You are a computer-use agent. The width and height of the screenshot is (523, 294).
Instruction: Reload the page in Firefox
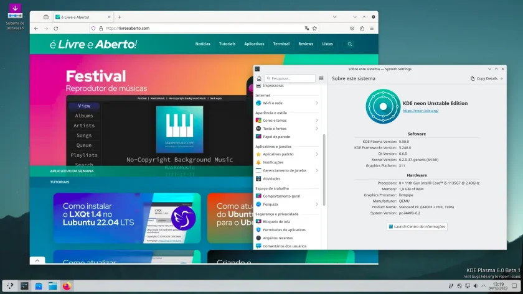[55, 29]
